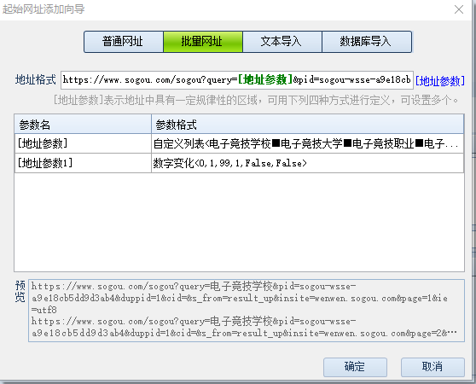Open the 文本导入 tab
Viewport: 476px width, 384px height.
point(282,42)
